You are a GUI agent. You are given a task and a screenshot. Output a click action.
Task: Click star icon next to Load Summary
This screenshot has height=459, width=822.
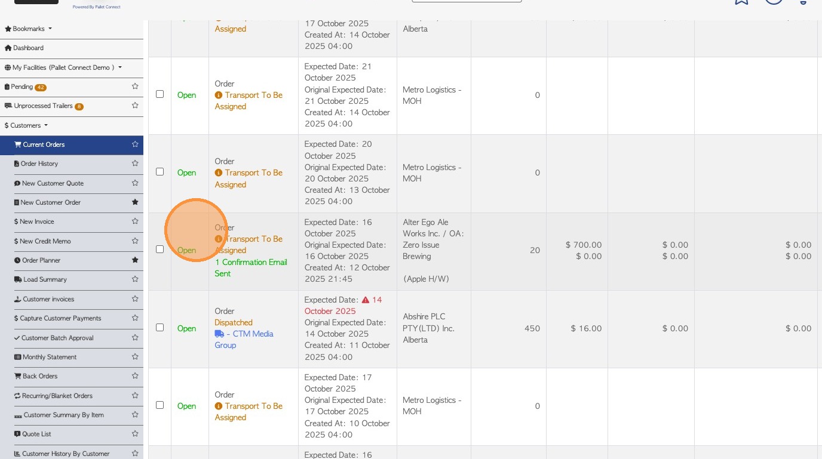pos(135,279)
